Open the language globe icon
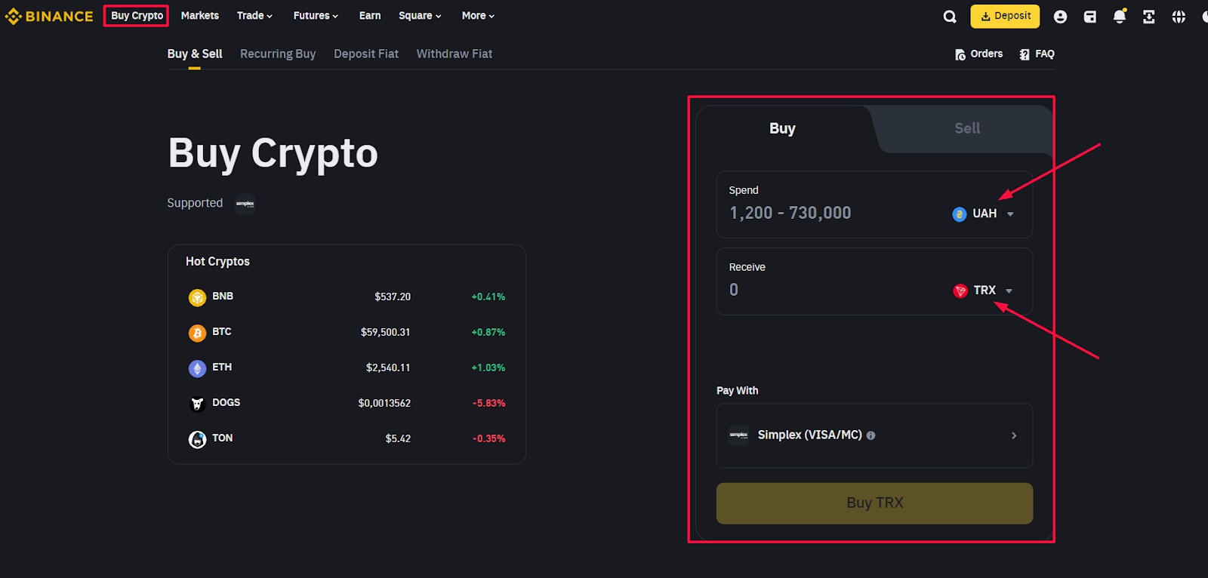 [1179, 17]
